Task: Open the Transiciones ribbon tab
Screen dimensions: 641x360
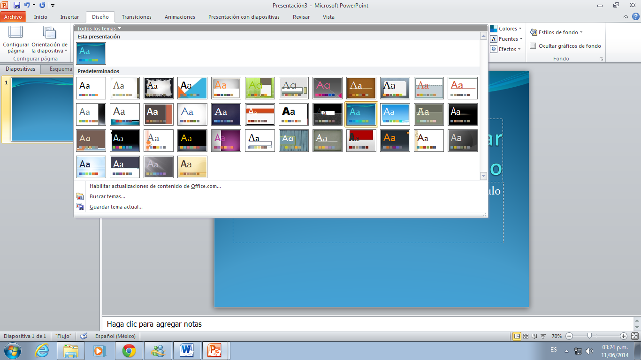Action: coord(137,17)
